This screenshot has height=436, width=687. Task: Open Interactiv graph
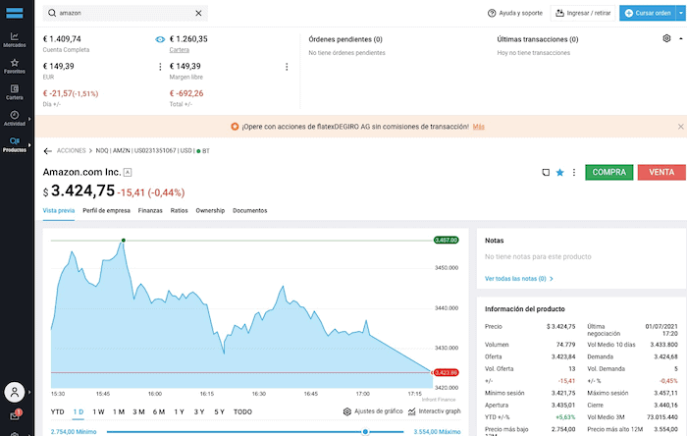click(x=434, y=411)
